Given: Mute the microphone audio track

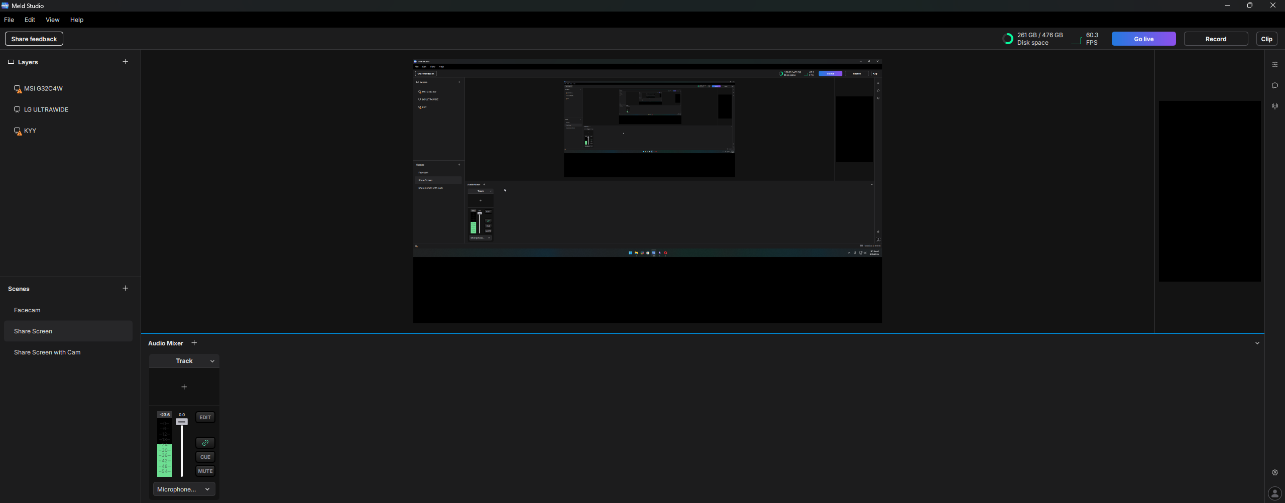Looking at the screenshot, I should click(205, 471).
